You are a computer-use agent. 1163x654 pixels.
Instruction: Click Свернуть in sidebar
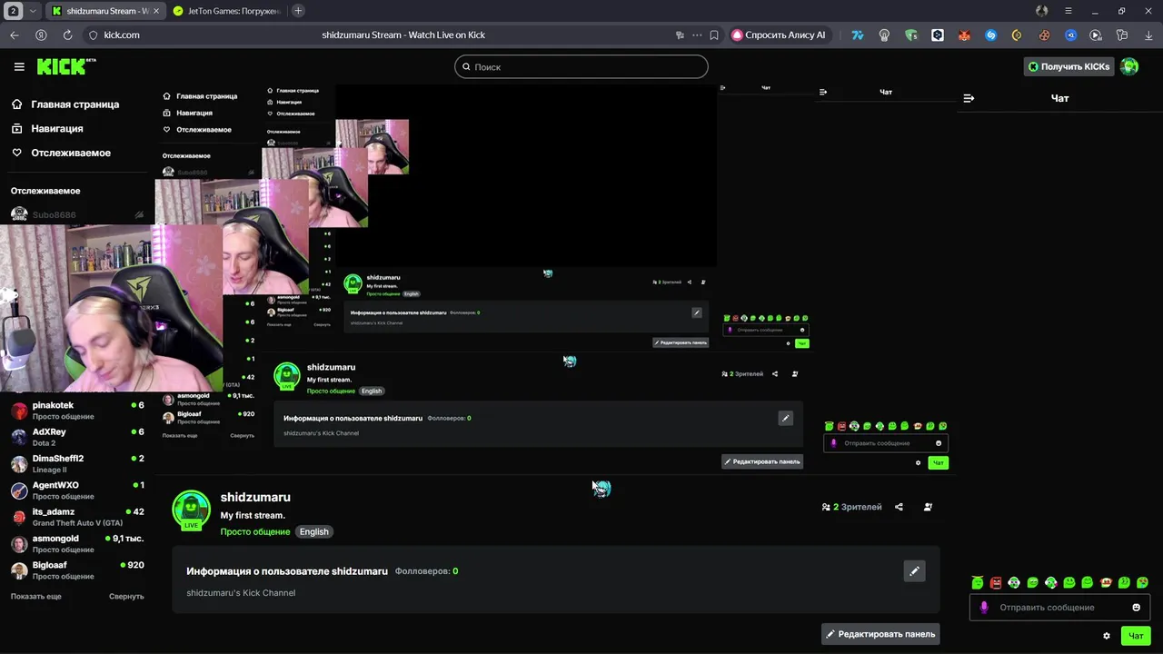point(126,596)
